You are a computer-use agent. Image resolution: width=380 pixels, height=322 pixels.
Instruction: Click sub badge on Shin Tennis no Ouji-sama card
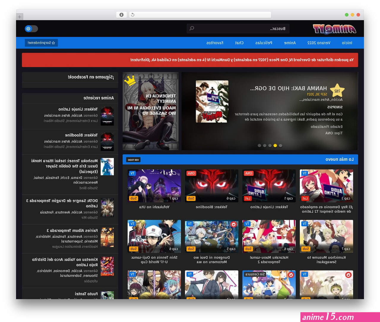pos(134,249)
